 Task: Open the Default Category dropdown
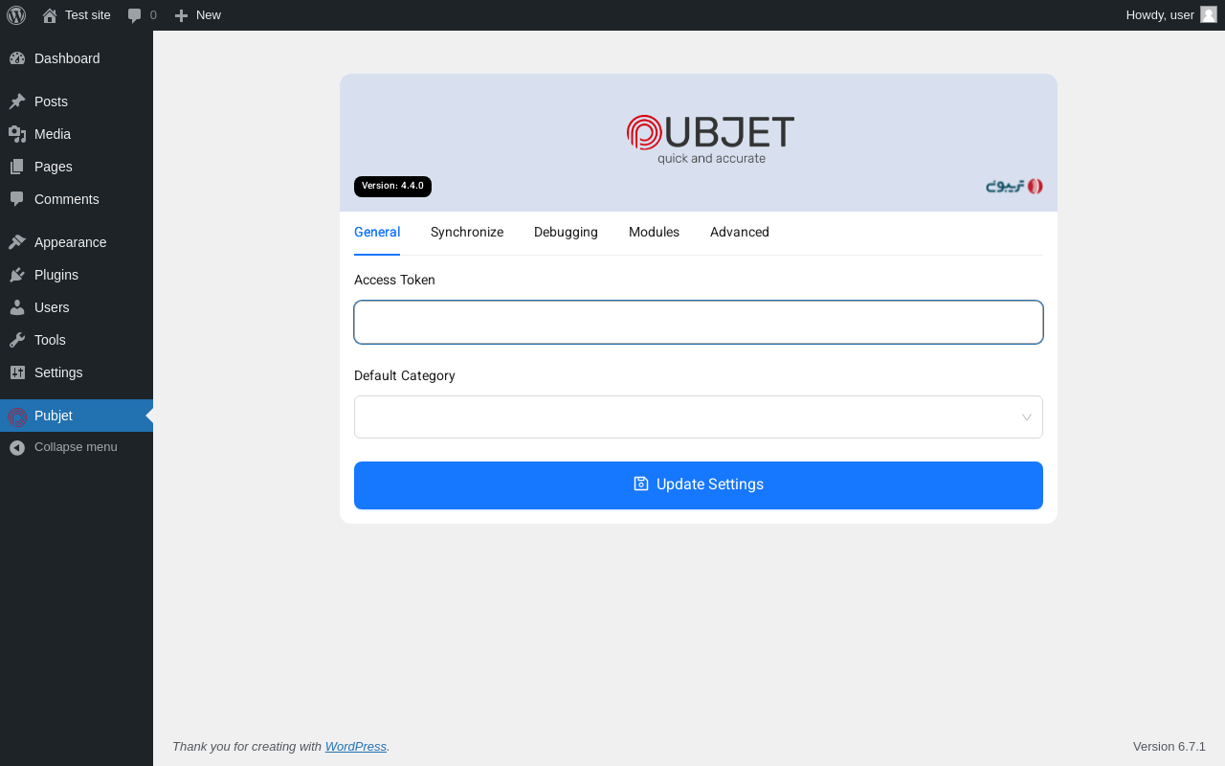(699, 417)
